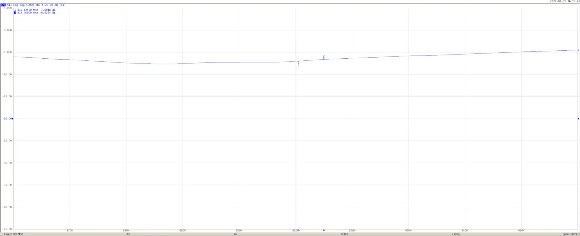
Task: Click the [F1] label in trace header
Action: click(x=62, y=5)
